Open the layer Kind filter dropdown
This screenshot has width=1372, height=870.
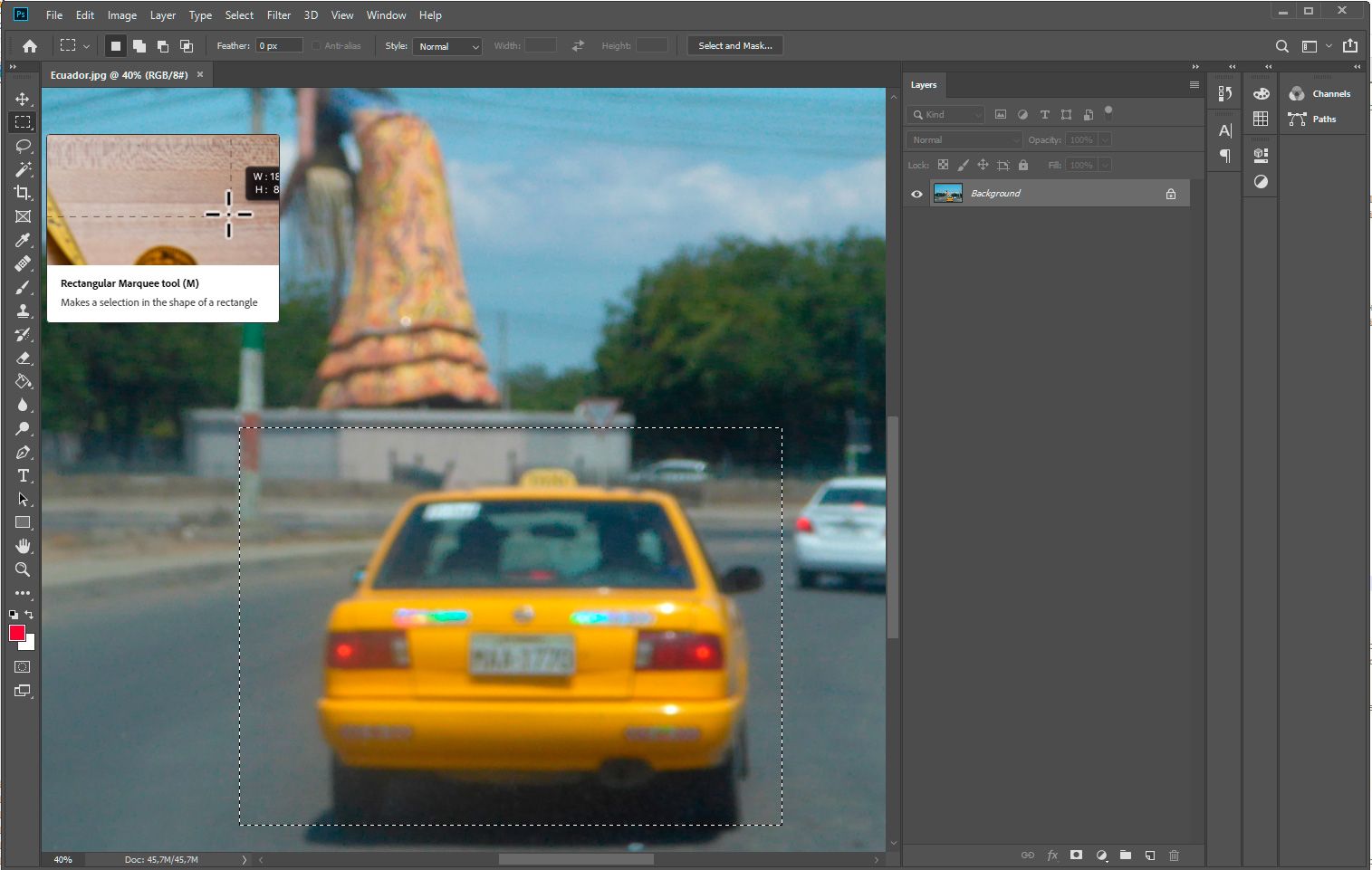(946, 115)
